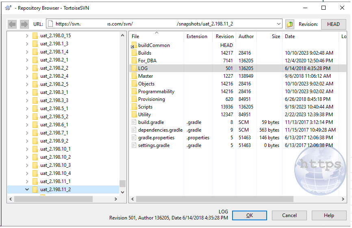The image size is (352, 228).
Task: Expand the uat_2.198.11_1 tree node
Action: pos(27,181)
